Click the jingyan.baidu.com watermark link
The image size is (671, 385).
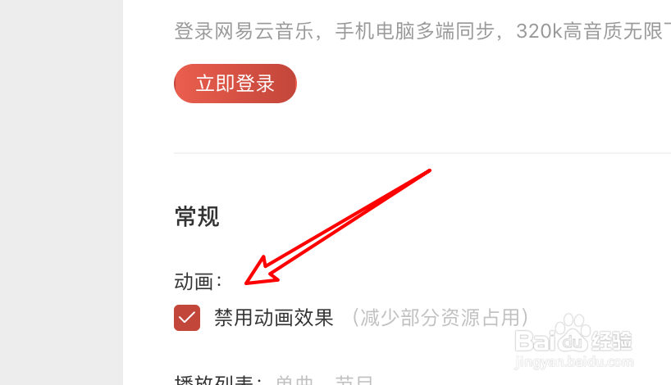pos(574,362)
